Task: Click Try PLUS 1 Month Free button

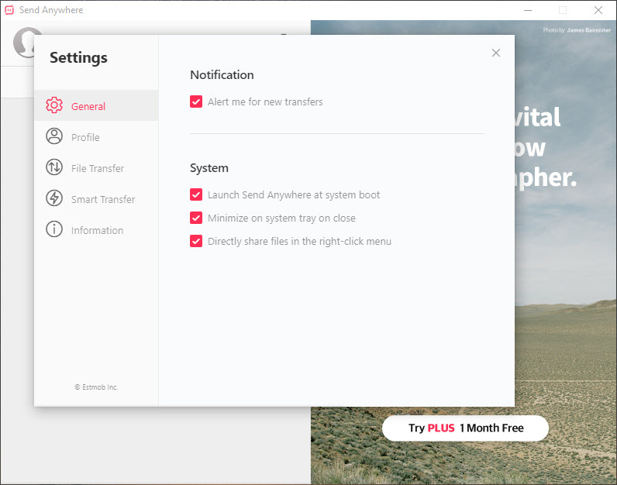Action: [465, 428]
